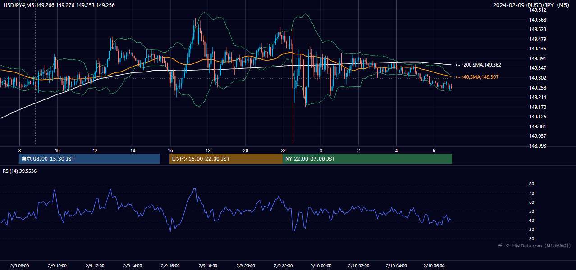576x270 pixels.
Task: Click price axis value 149.523
Action: pos(538,29)
